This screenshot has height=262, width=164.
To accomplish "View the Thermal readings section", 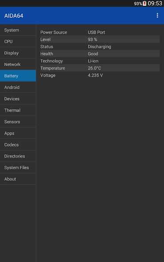I will tap(18, 110).
